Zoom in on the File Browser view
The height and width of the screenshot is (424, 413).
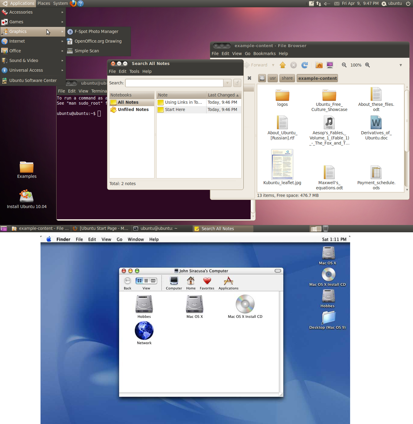[x=367, y=65]
